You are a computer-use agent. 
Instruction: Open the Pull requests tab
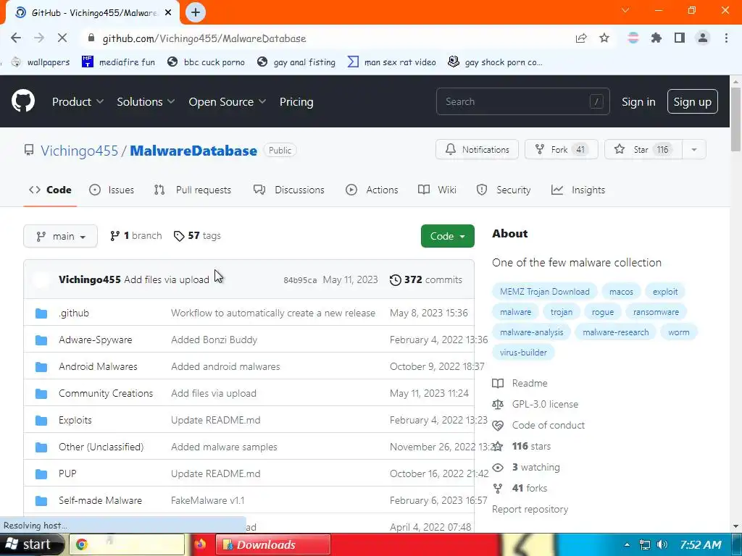click(193, 190)
